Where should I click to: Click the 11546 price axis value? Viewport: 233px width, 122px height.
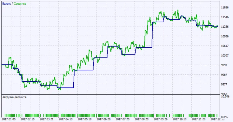225,17
